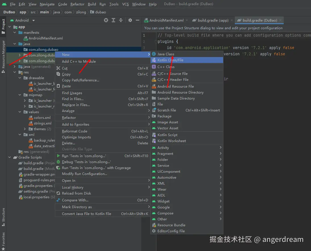
Task: Open the Structure side tool window
Action: tap(3, 217)
